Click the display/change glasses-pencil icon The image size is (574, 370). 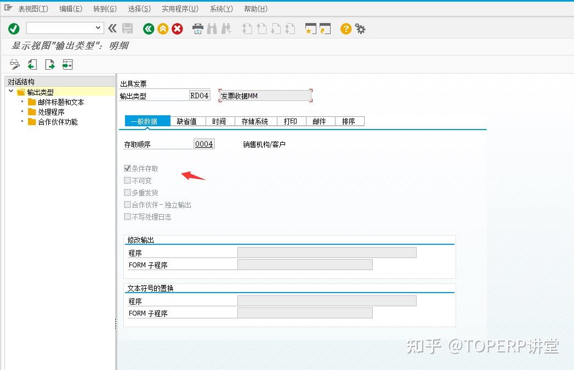(x=15, y=64)
